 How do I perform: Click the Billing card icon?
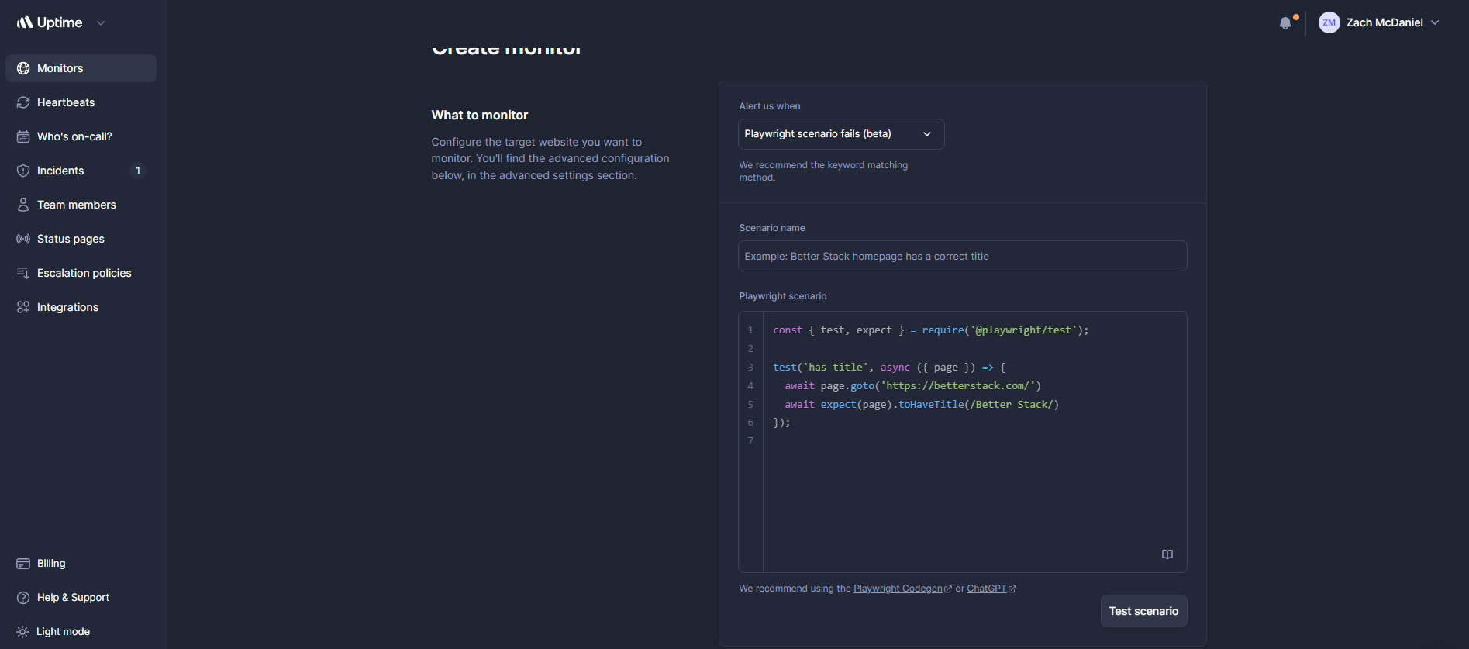[x=23, y=564]
